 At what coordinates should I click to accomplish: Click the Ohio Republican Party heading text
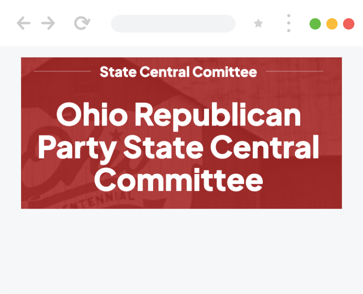pyautogui.click(x=179, y=147)
